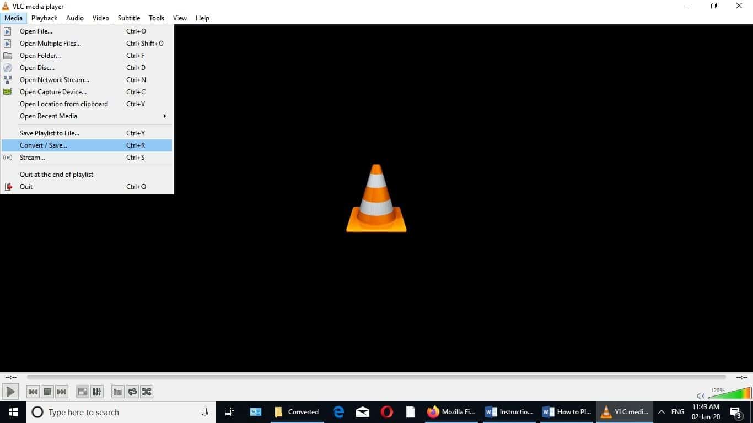Screen dimensions: 753x423
Task: Select Open Location from clipboard
Action: [87, 104]
